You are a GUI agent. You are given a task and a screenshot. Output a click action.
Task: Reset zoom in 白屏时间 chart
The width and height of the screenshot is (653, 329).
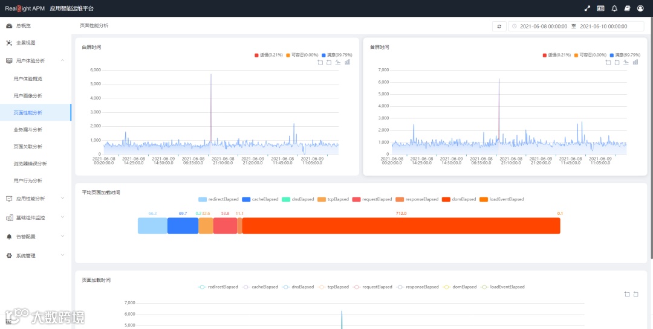point(329,62)
